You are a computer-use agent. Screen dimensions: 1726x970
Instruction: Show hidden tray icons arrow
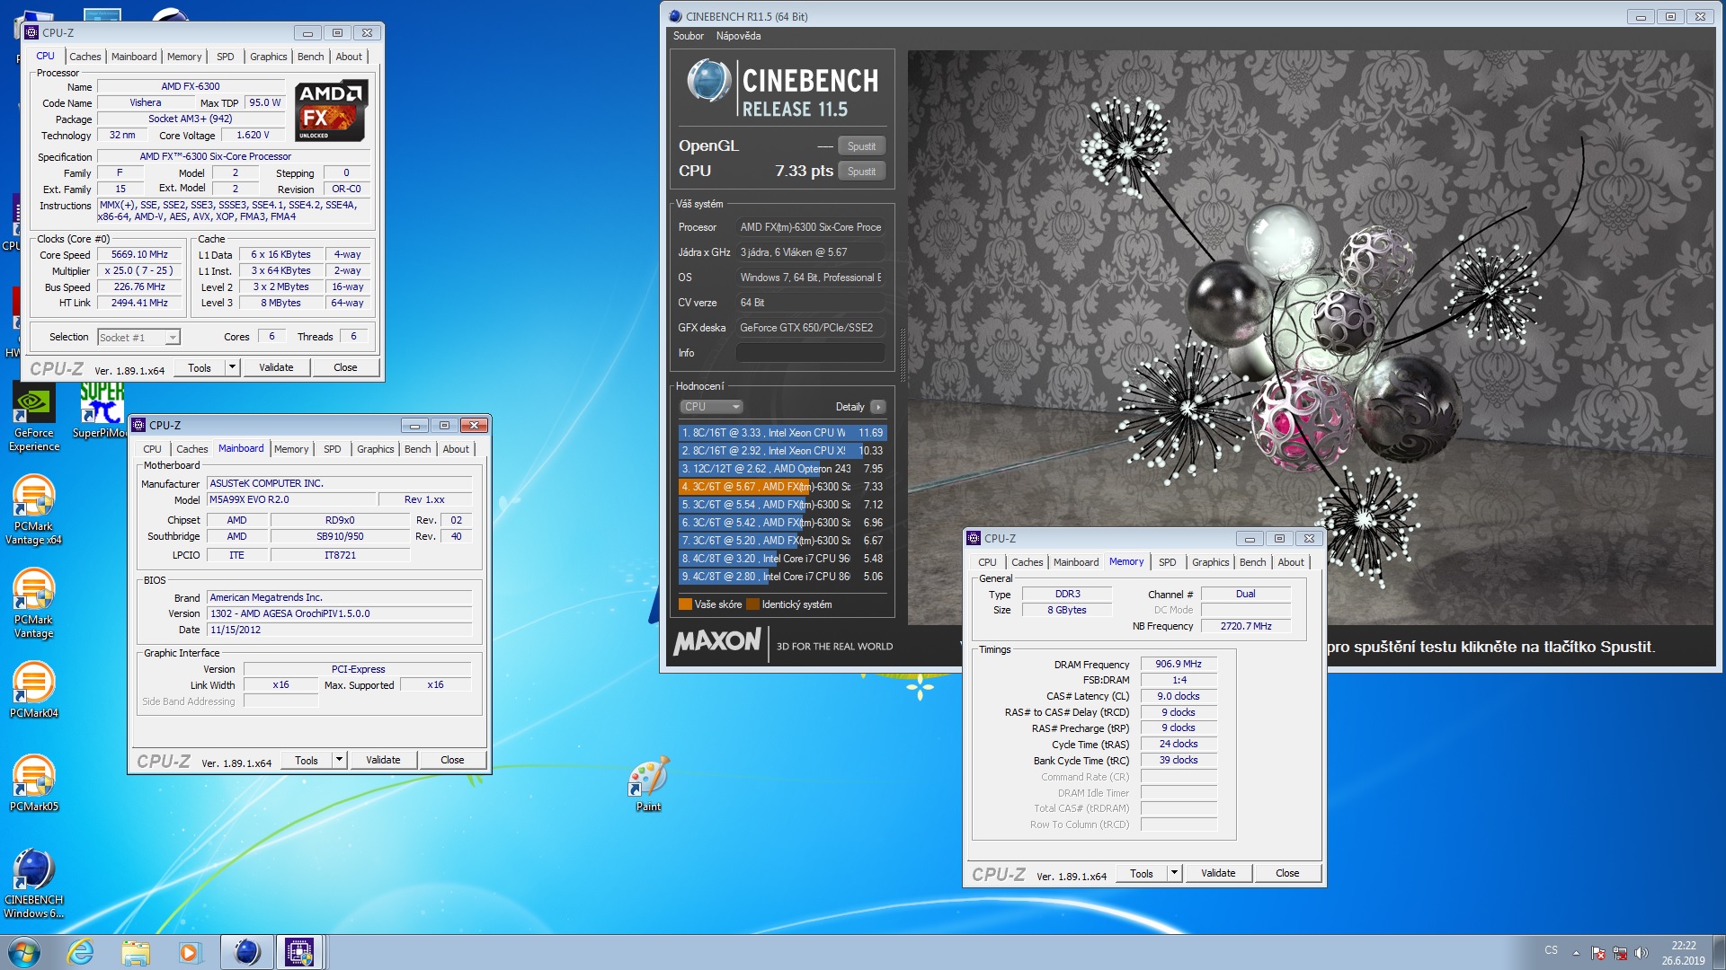coord(1576,953)
